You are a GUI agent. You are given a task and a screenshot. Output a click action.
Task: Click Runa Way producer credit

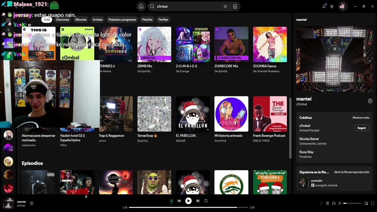coord(306,152)
